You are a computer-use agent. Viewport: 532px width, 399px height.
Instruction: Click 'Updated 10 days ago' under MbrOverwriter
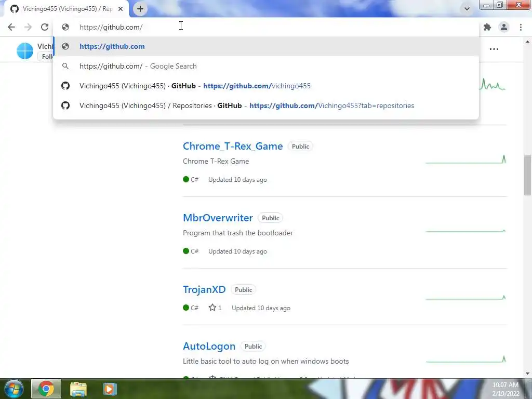click(237, 251)
